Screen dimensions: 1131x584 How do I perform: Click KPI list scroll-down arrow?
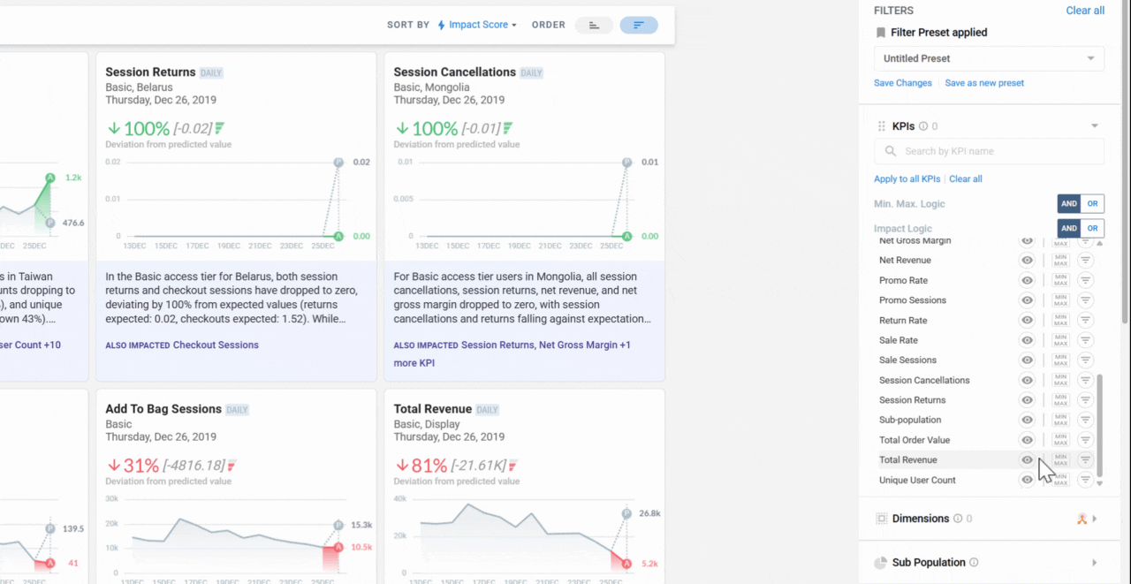point(1100,483)
